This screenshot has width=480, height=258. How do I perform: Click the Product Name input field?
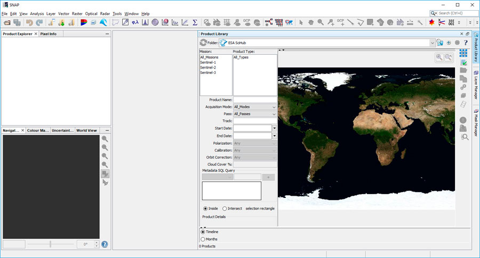[255, 99]
